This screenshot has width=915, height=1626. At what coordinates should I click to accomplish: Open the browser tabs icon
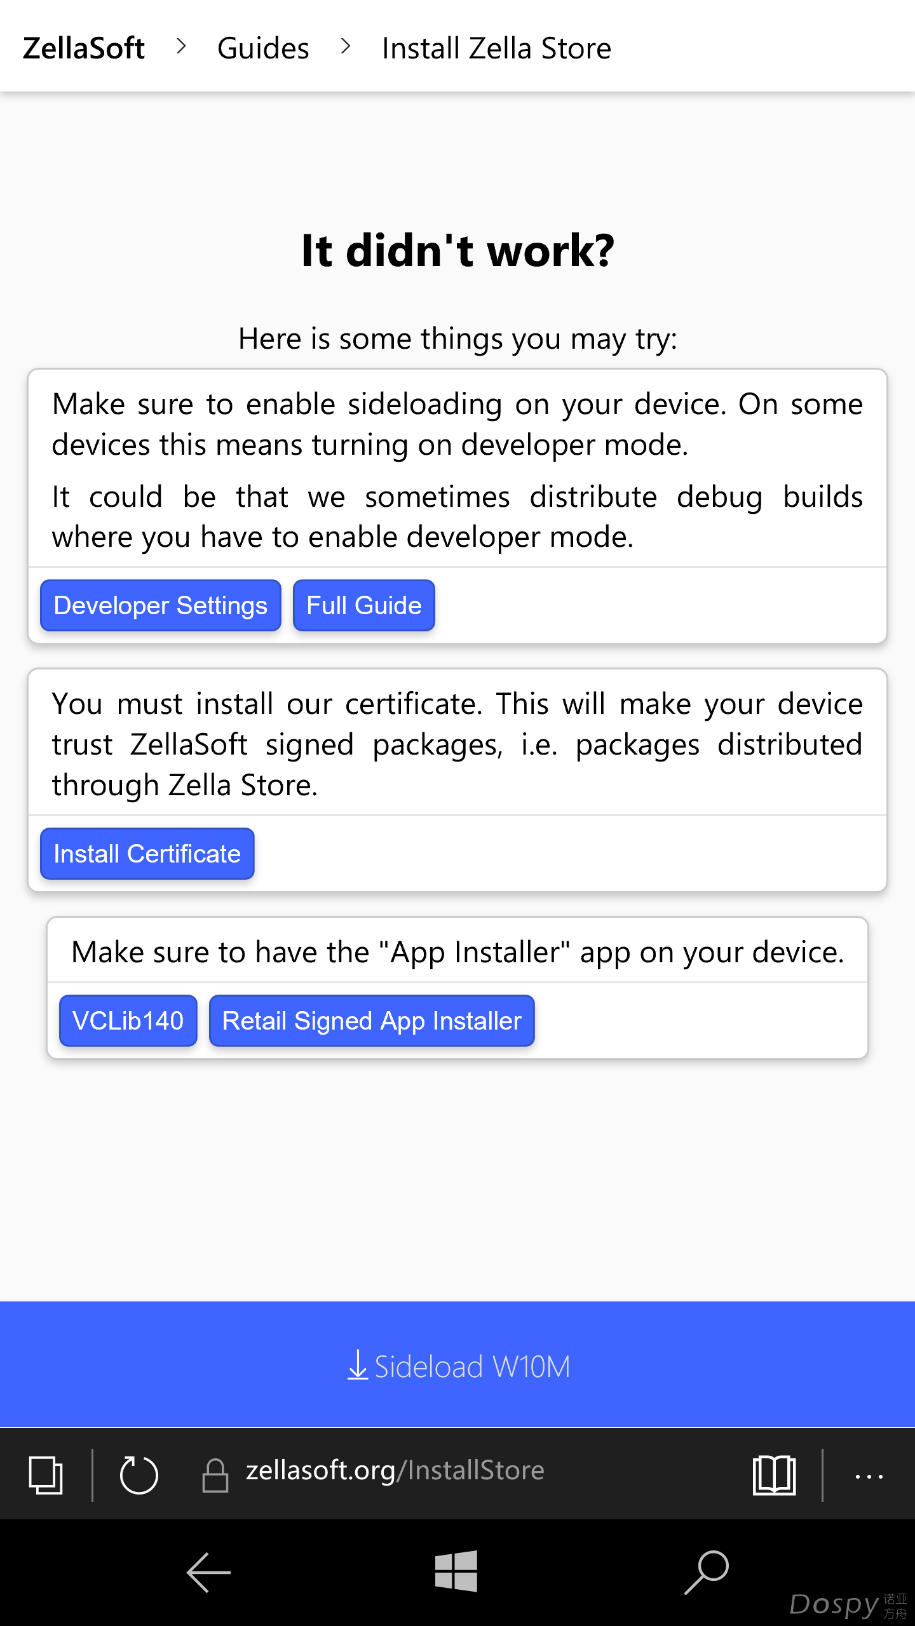[x=46, y=1475]
